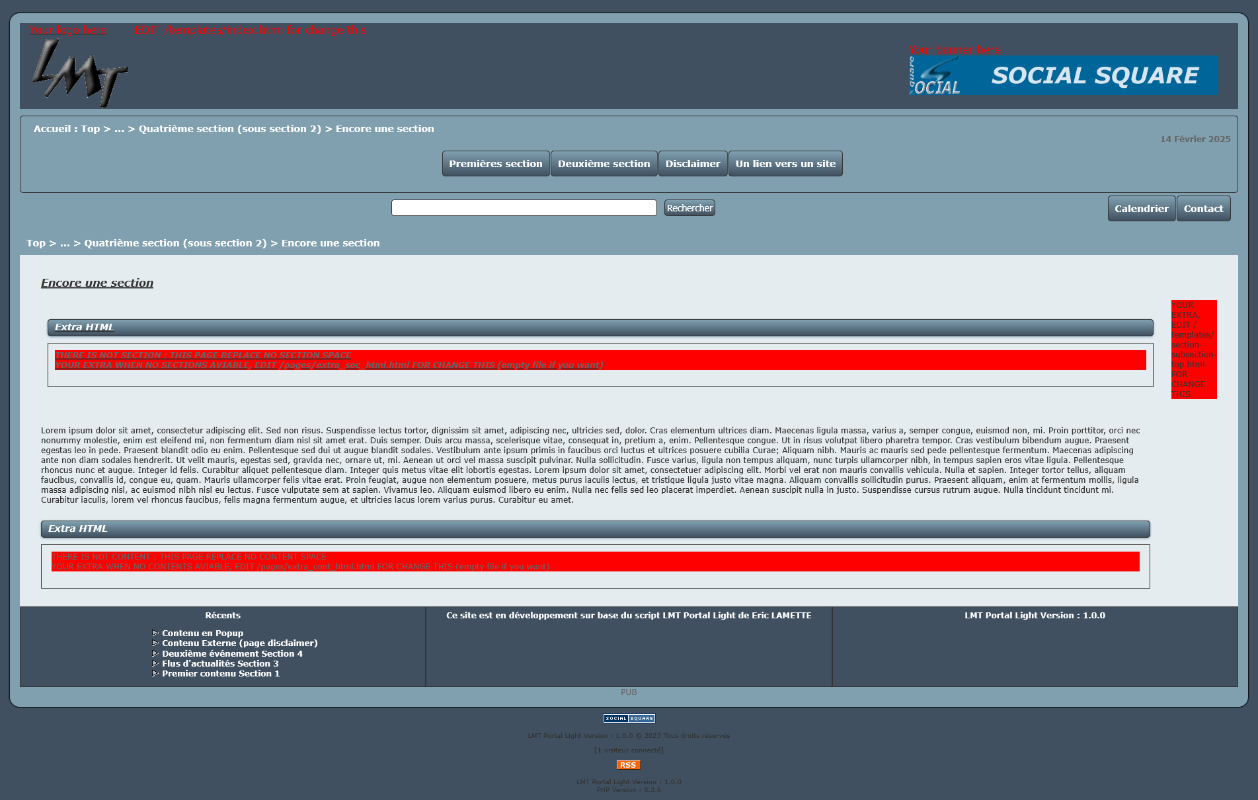The width and height of the screenshot is (1258, 800).
Task: Follow Un lien vers un site
Action: coord(785,164)
